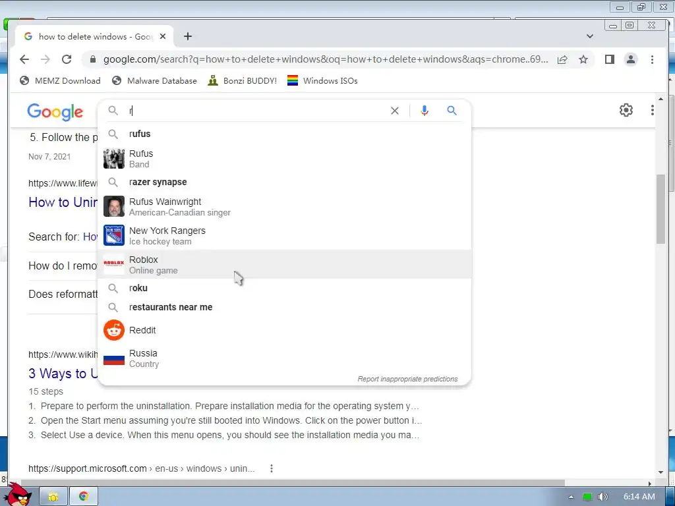Open the MEMZ Download bookmark
Image resolution: width=675 pixels, height=506 pixels.
(60, 81)
